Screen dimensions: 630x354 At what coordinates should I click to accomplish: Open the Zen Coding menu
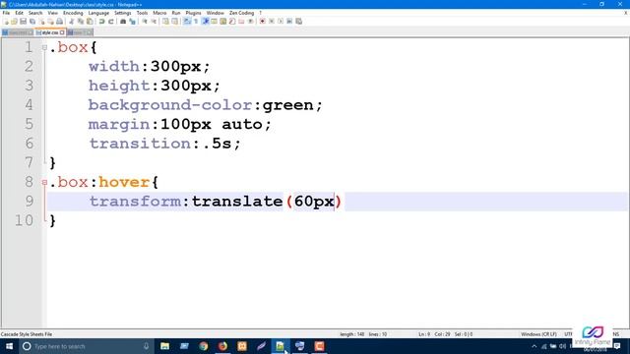241,13
